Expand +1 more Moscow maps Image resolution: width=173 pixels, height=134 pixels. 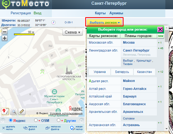click(160, 43)
